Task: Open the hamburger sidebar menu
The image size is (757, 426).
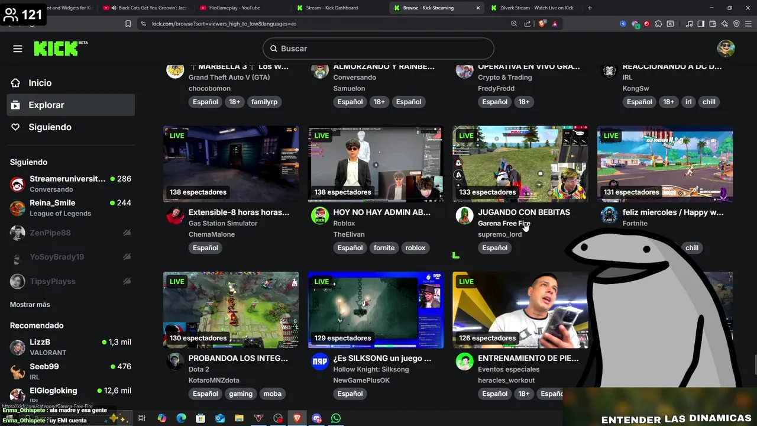Action: 18,49
